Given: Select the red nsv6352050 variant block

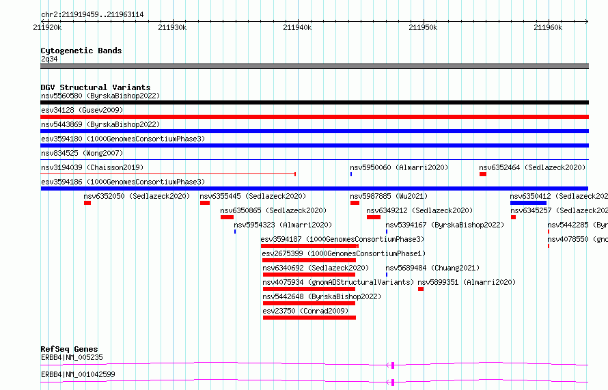Looking at the screenshot, I should tap(87, 203).
